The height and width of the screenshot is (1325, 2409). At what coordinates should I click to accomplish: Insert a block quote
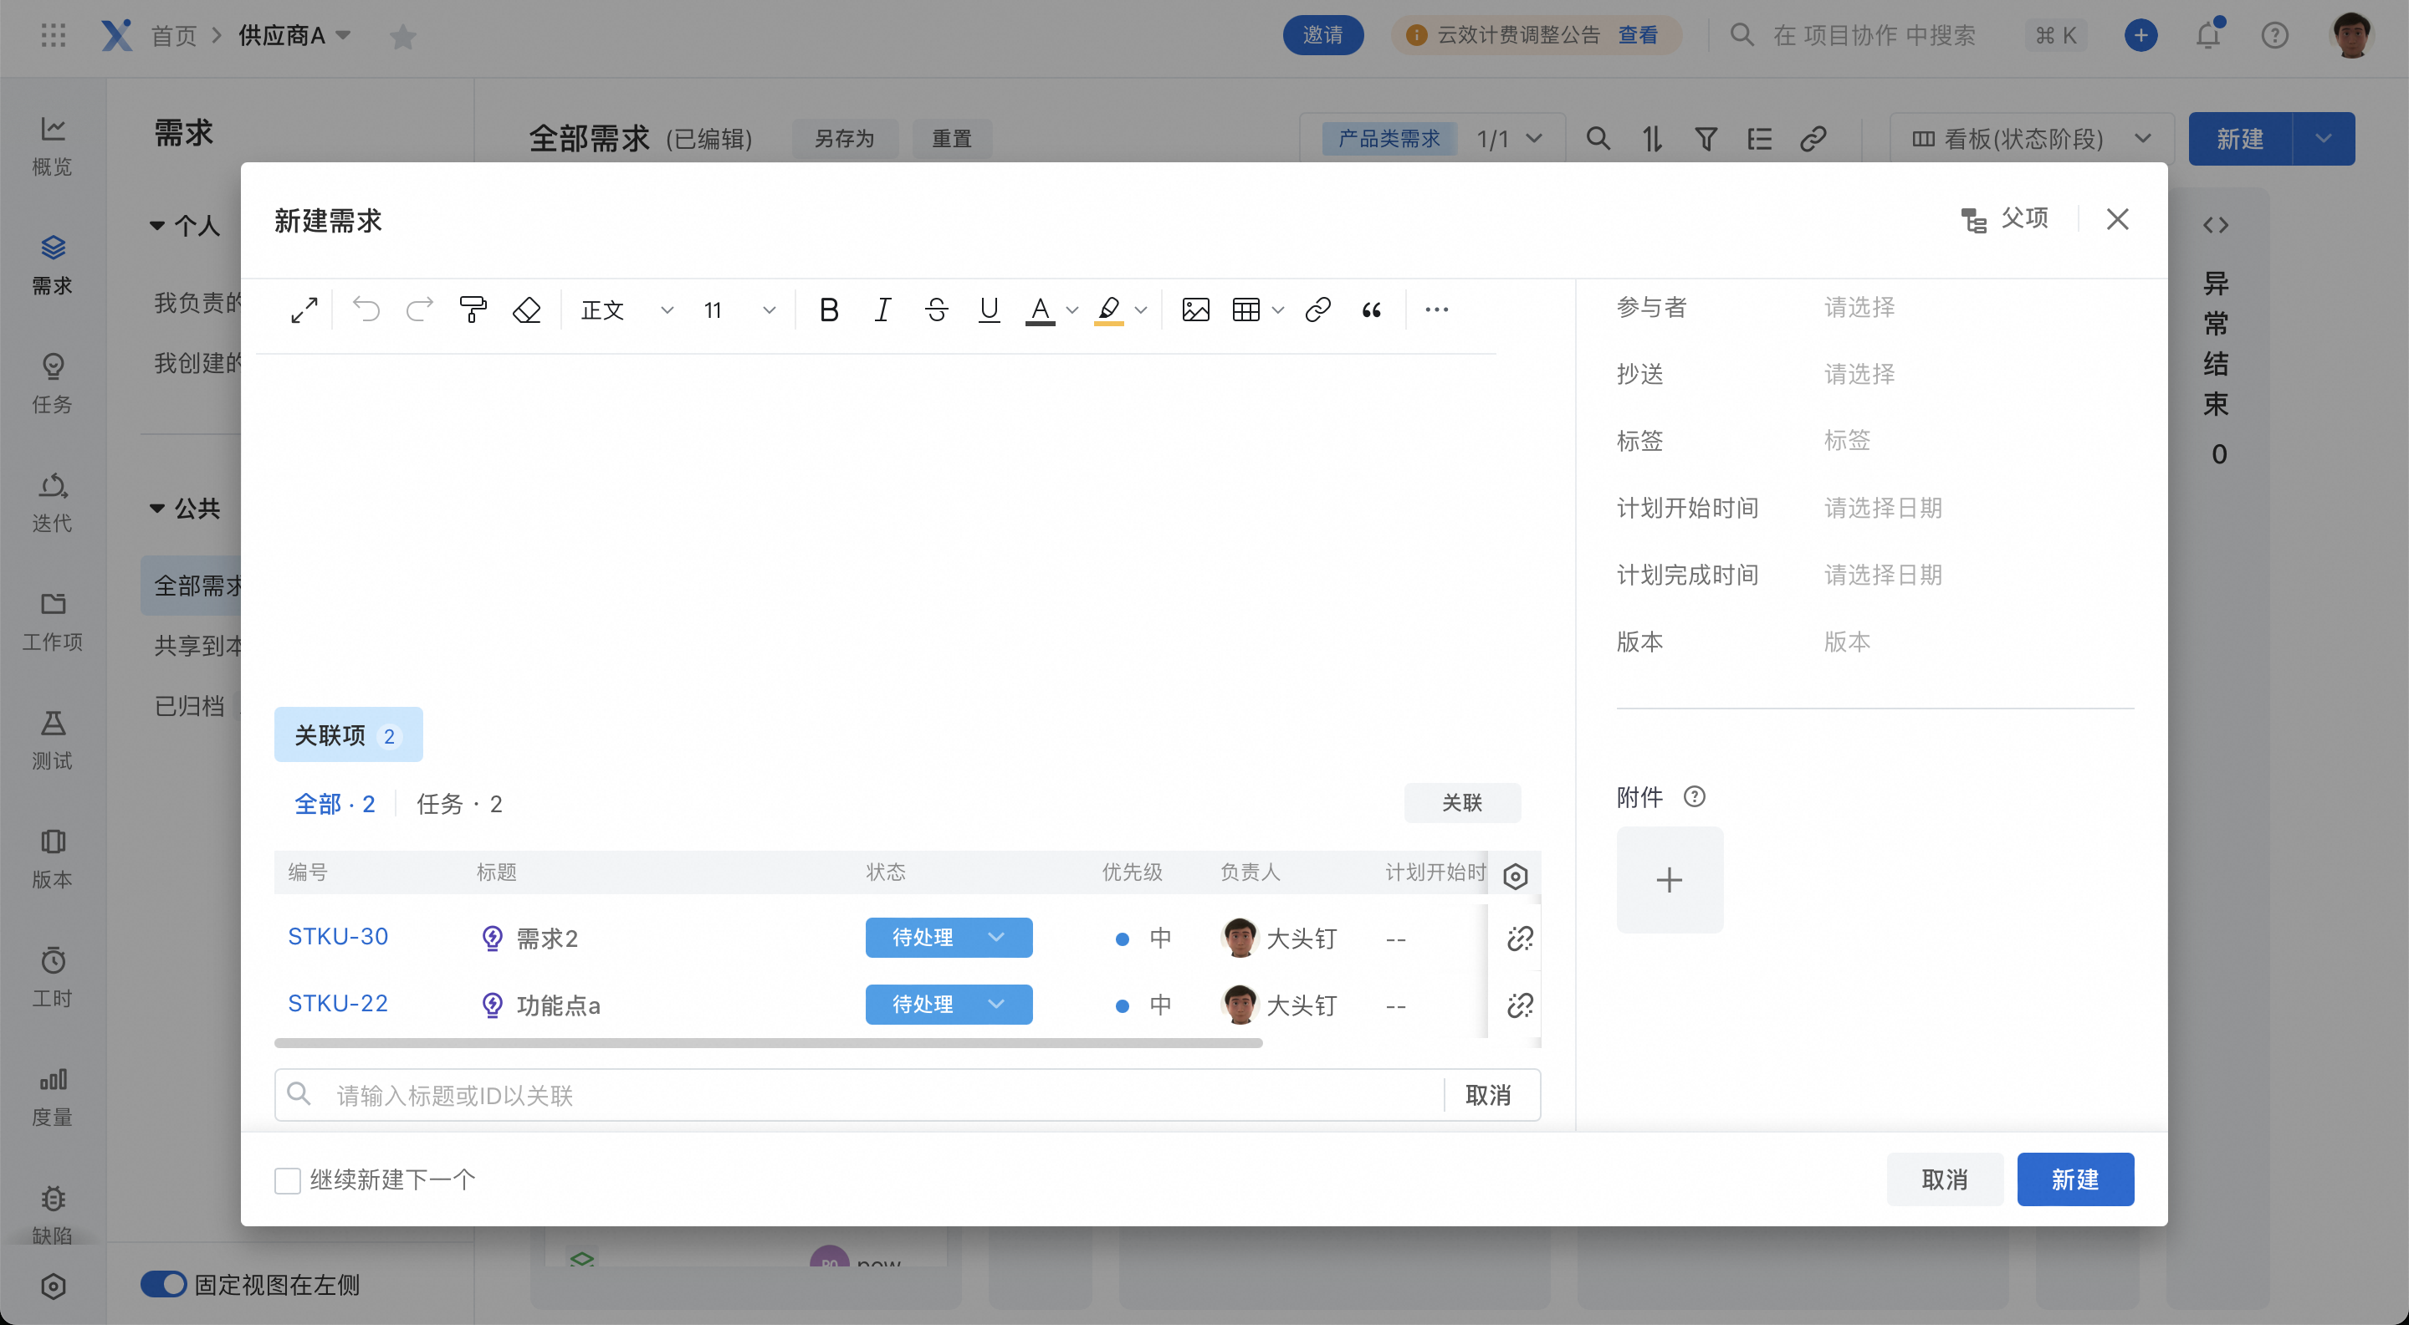pyautogui.click(x=1372, y=310)
